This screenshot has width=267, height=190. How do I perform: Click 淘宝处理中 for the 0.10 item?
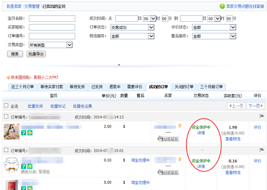pos(140,160)
